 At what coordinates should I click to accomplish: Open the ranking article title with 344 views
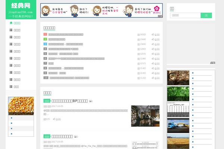point(57,39)
